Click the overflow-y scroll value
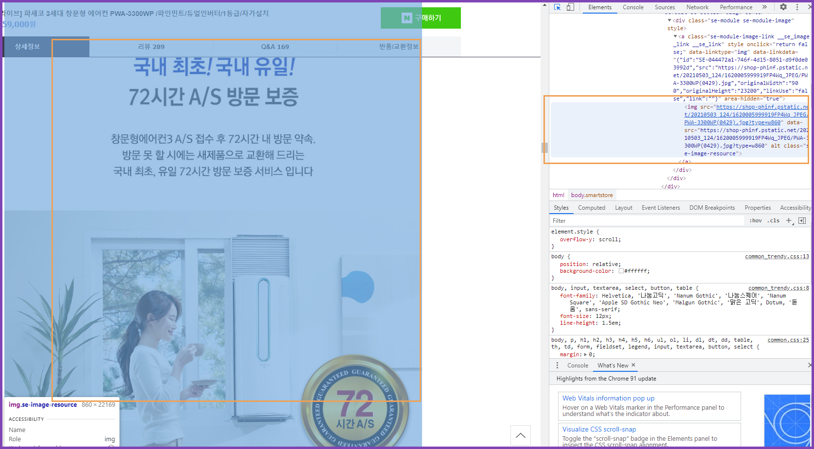This screenshot has height=449, width=814. pyautogui.click(x=608, y=239)
